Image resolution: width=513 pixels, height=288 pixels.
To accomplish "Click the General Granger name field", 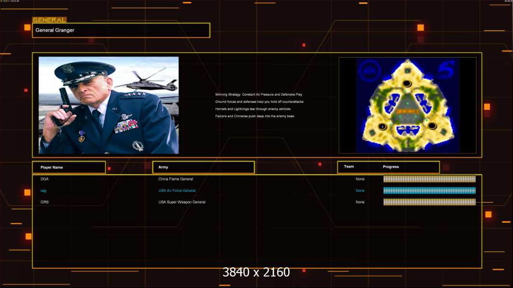I will (121, 30).
